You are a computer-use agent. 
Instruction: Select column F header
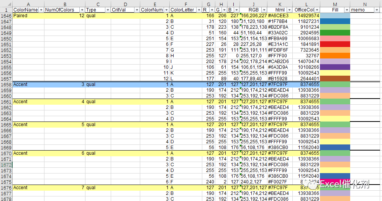[186, 4]
